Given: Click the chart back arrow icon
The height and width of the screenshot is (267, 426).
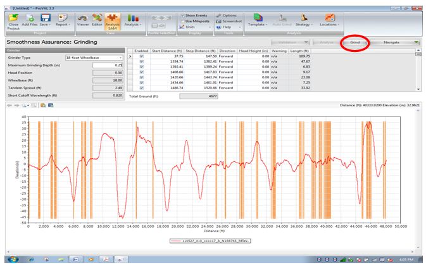Looking at the screenshot, I should [x=9, y=106].
